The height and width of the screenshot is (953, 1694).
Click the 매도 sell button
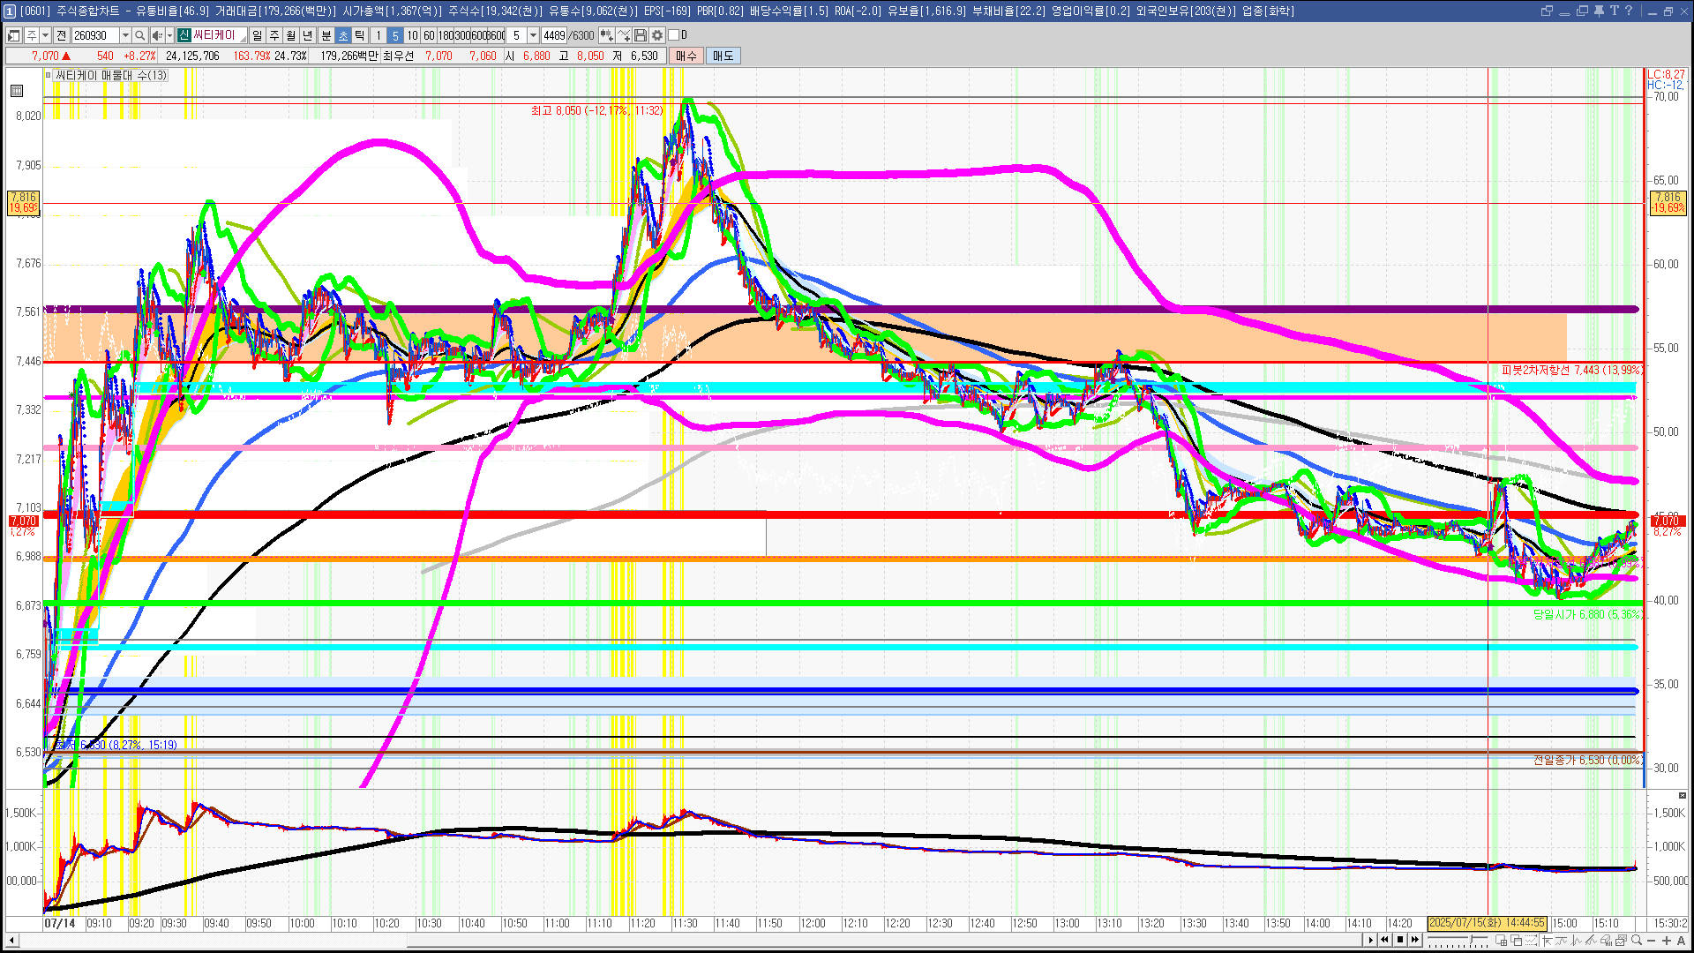click(723, 56)
